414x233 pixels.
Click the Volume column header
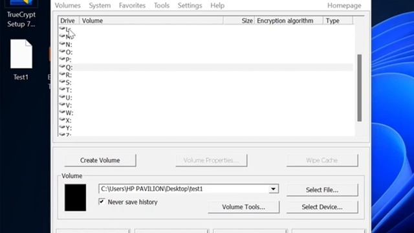(x=151, y=21)
